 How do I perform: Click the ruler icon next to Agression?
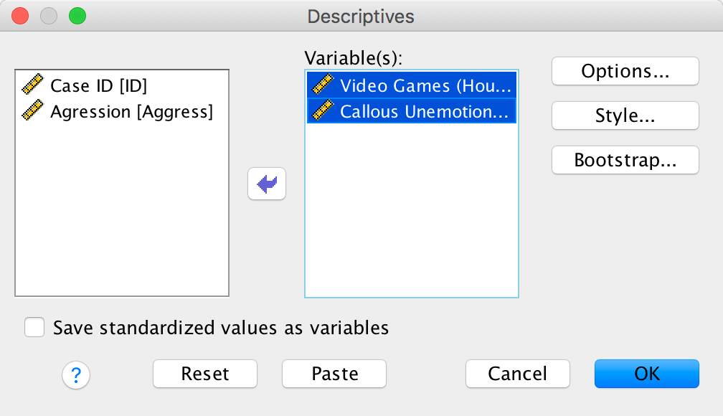pos(33,111)
